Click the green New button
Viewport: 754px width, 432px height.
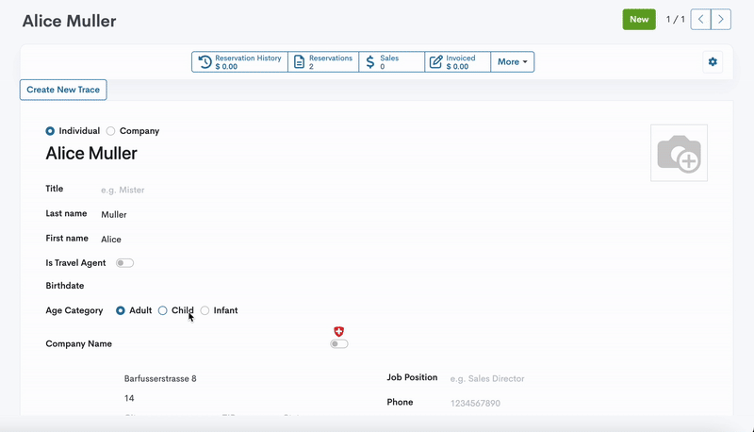(x=639, y=19)
